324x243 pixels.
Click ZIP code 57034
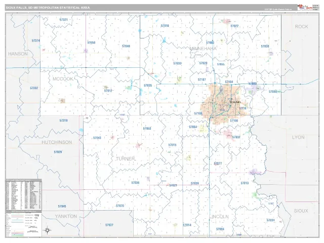(270, 220)
